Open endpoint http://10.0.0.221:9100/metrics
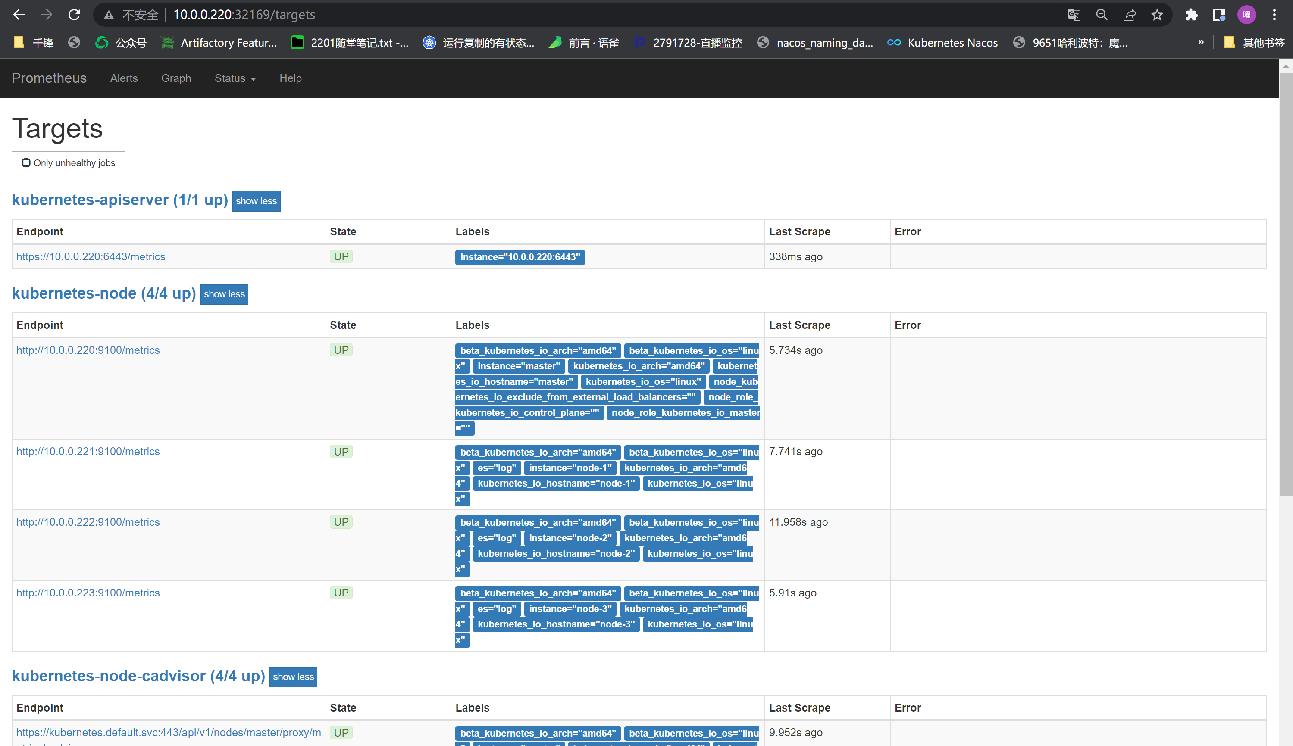 (x=88, y=451)
